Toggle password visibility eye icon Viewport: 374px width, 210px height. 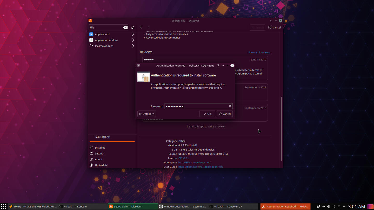230,106
